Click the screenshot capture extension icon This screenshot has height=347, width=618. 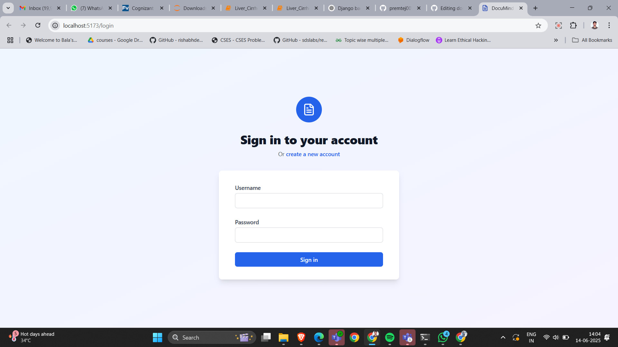[558, 25]
